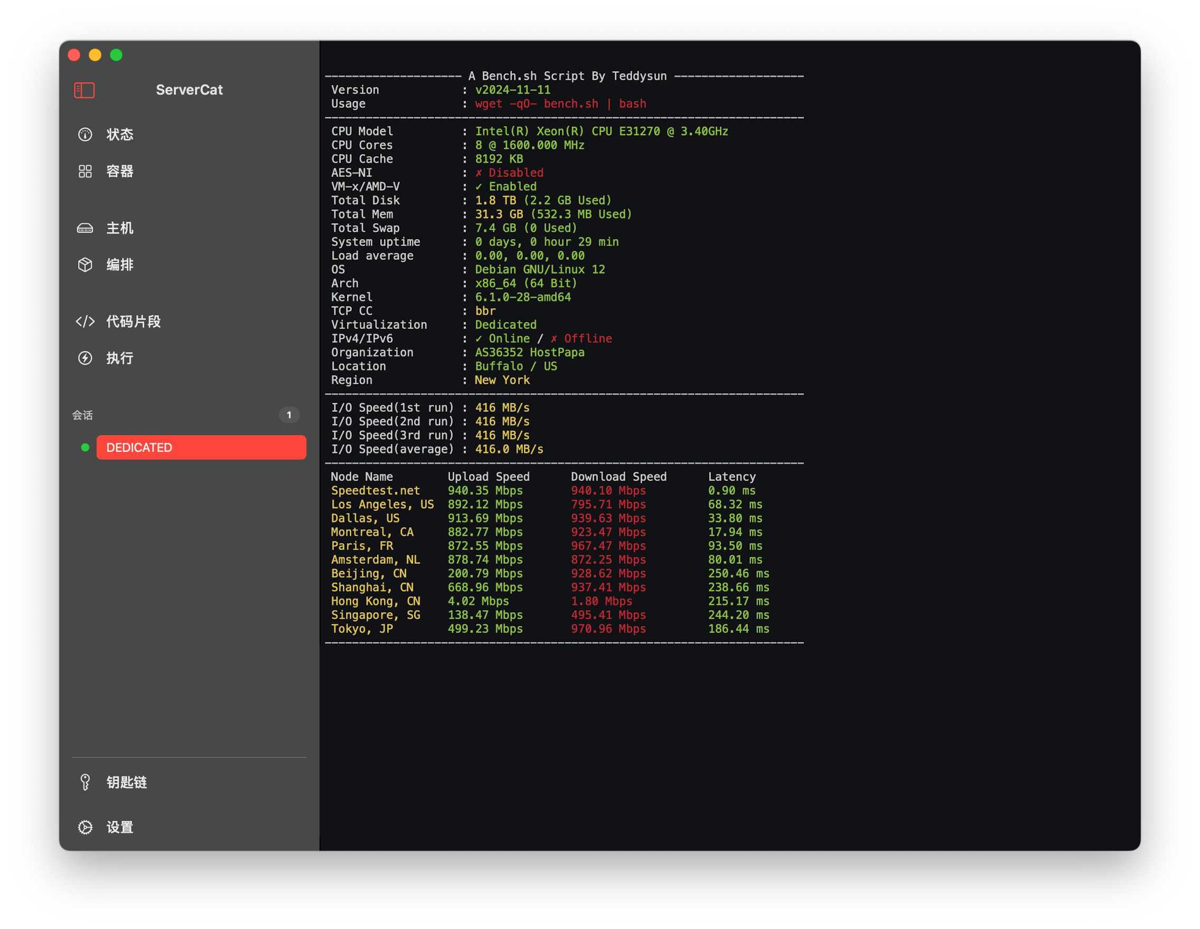
Task: Click the Shanghai download speed 937.41 Mbps
Action: click(x=608, y=587)
